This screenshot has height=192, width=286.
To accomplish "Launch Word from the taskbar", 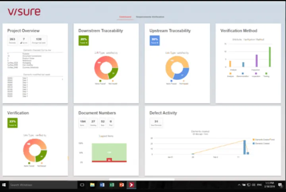I will (x=102, y=185).
